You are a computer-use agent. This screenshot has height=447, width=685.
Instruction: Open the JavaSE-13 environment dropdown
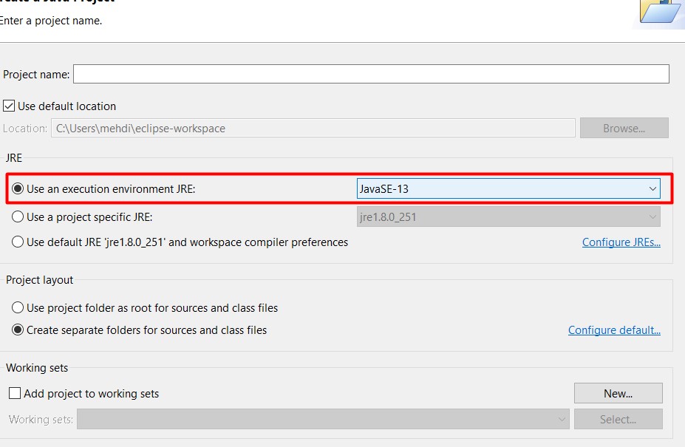click(508, 189)
